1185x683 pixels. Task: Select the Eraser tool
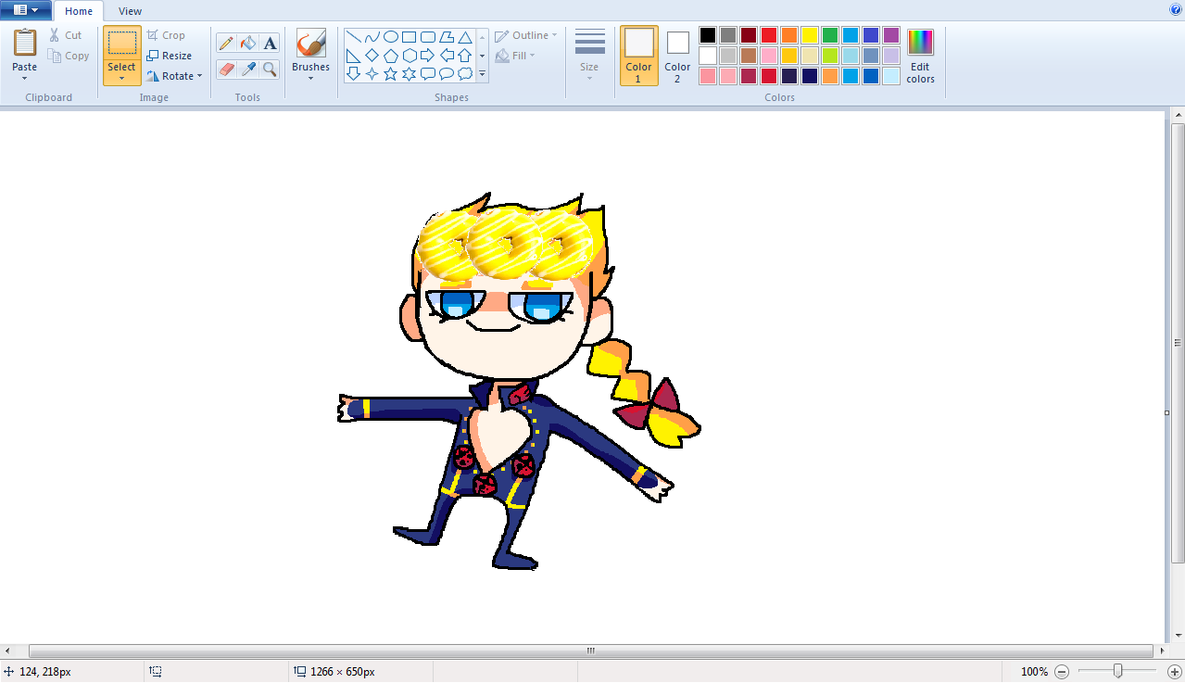coord(226,69)
